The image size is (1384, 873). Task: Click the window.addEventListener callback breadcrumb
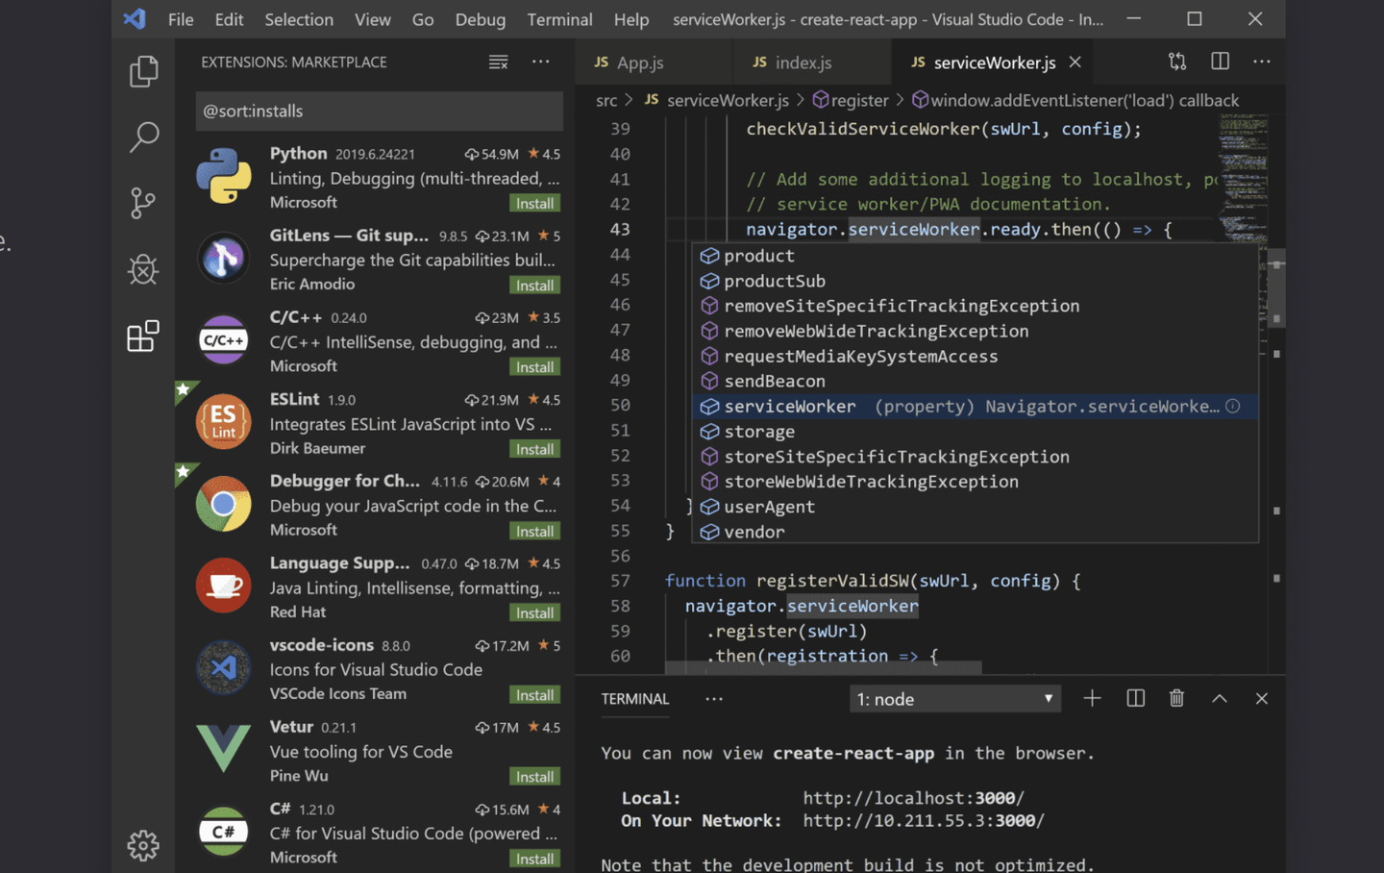tap(1075, 100)
